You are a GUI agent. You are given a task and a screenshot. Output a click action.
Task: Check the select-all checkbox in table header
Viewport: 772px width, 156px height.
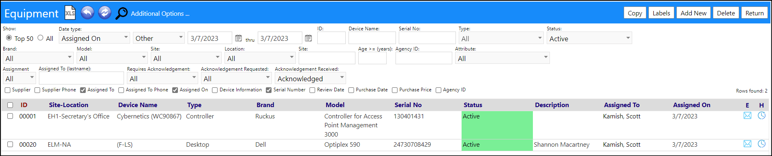(x=10, y=105)
